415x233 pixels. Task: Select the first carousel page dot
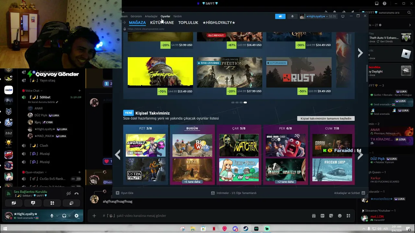tap(233, 102)
